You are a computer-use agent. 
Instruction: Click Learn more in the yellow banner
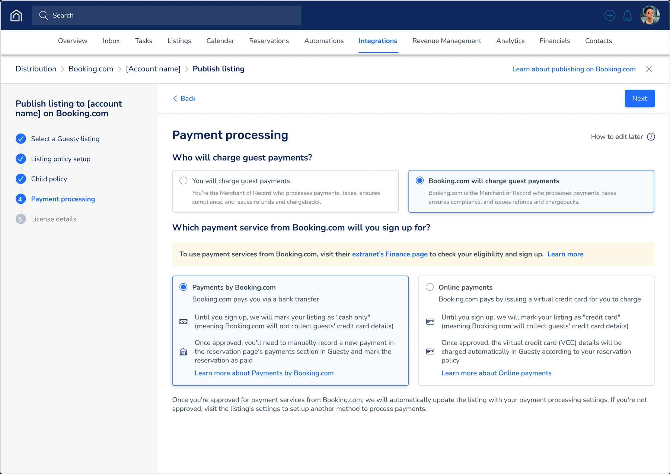pyautogui.click(x=565, y=254)
